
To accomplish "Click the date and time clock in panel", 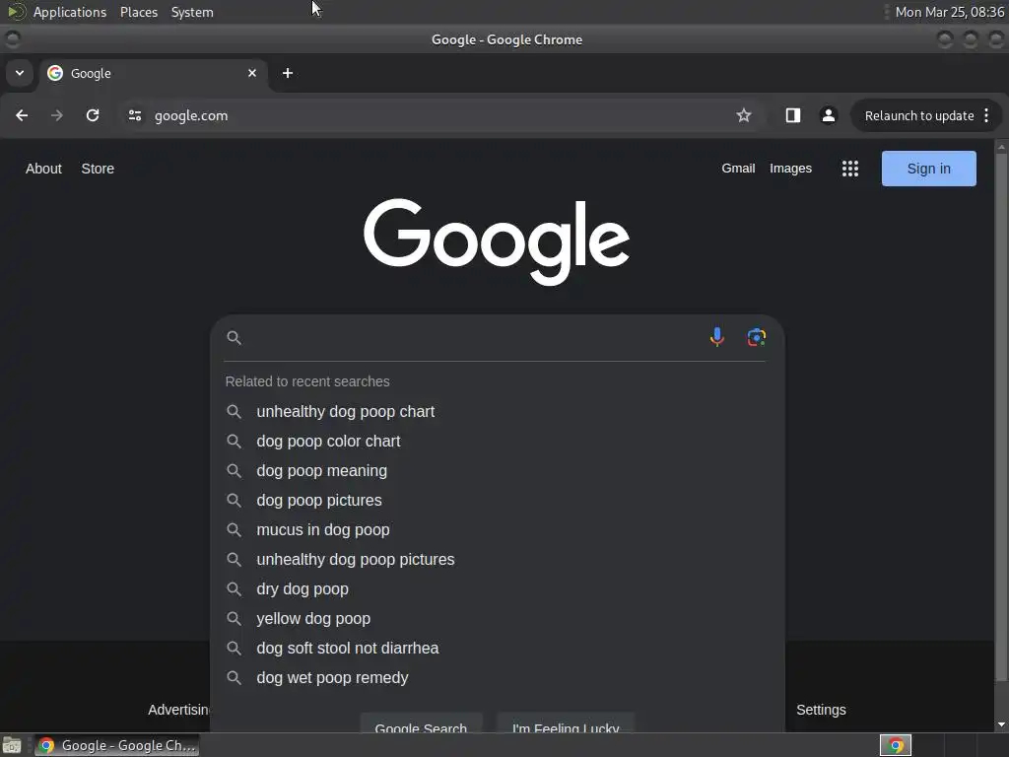I will [x=949, y=12].
